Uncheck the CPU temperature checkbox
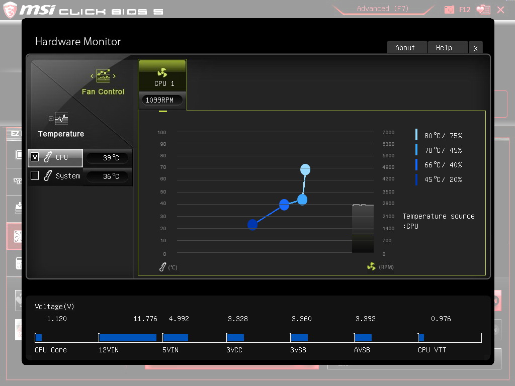 click(x=35, y=157)
